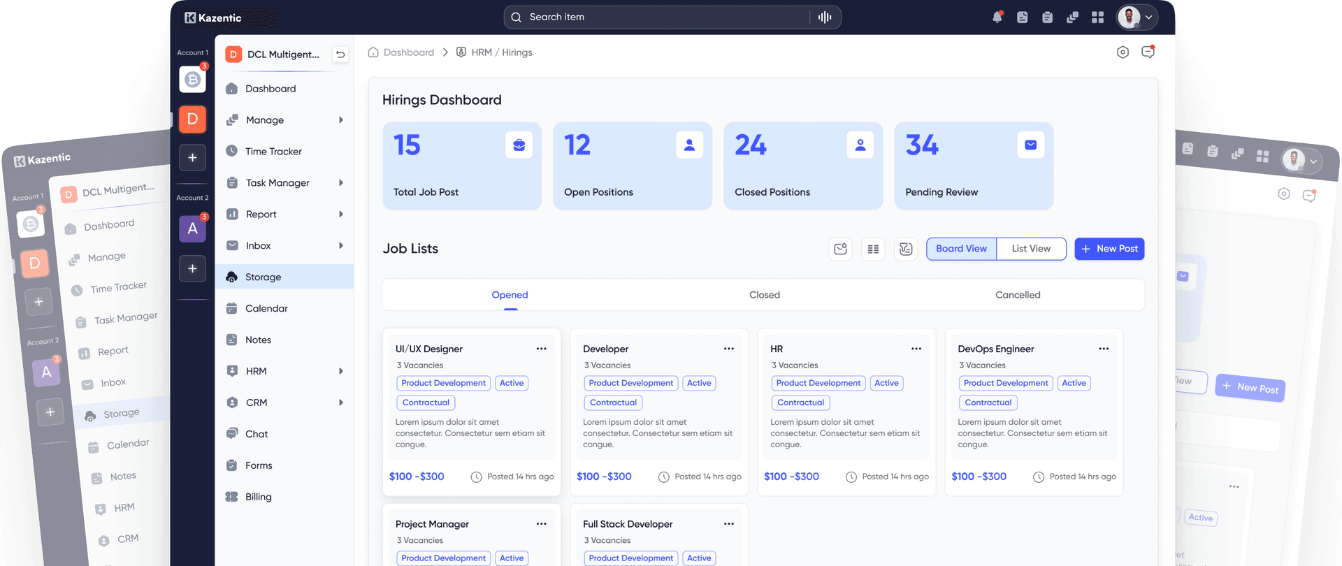Open the user profile dropdown chevron
The height and width of the screenshot is (566, 1342).
pyautogui.click(x=1148, y=17)
